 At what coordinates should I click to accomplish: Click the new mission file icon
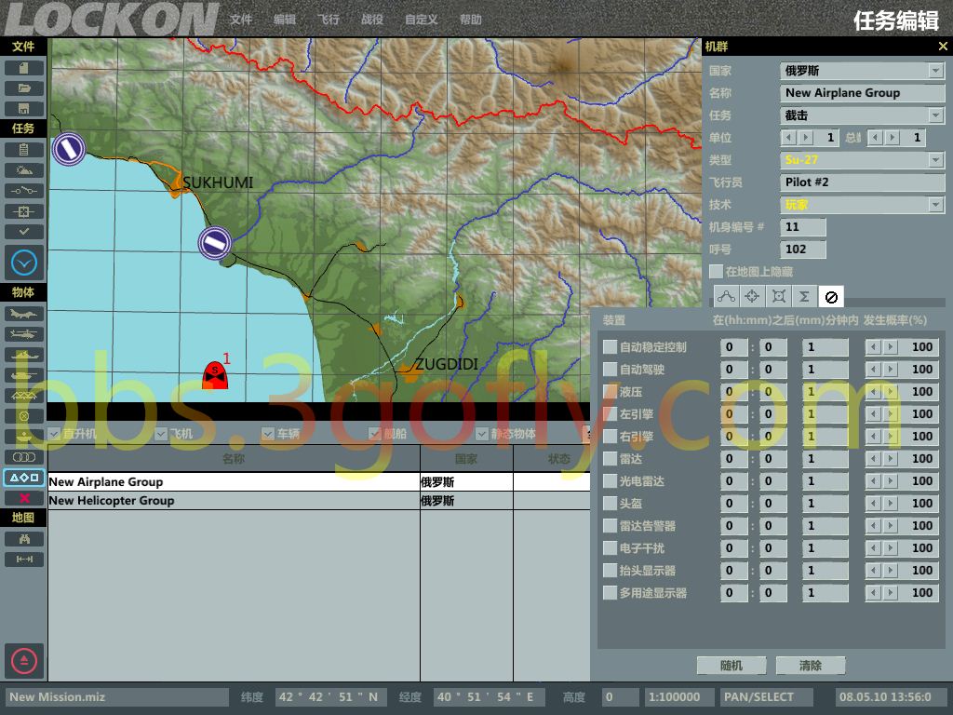(x=23, y=68)
